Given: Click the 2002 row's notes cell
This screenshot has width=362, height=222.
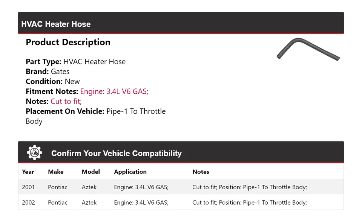Looking at the screenshot, I should click(250, 202).
